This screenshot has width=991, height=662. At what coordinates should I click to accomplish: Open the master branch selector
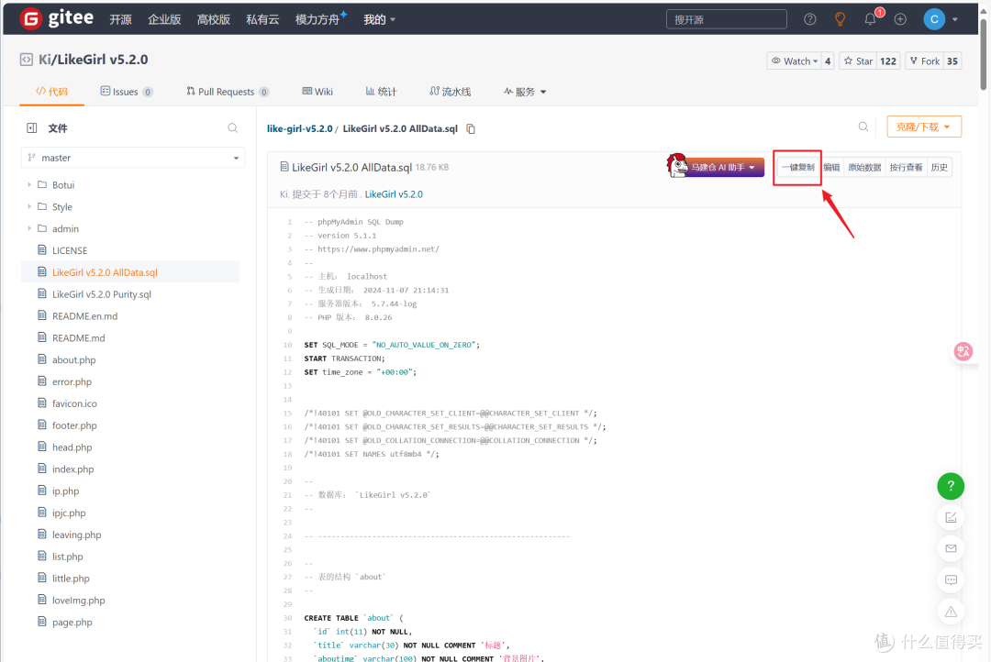133,158
